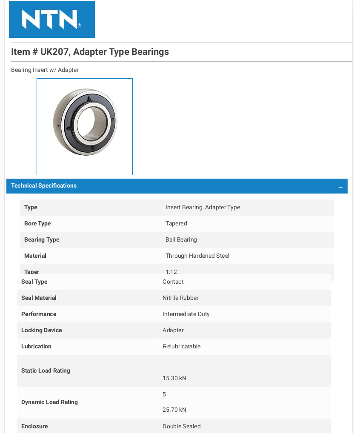This screenshot has height=433, width=354.
Task: Click the 'Taper' label
Action: (x=32, y=271)
